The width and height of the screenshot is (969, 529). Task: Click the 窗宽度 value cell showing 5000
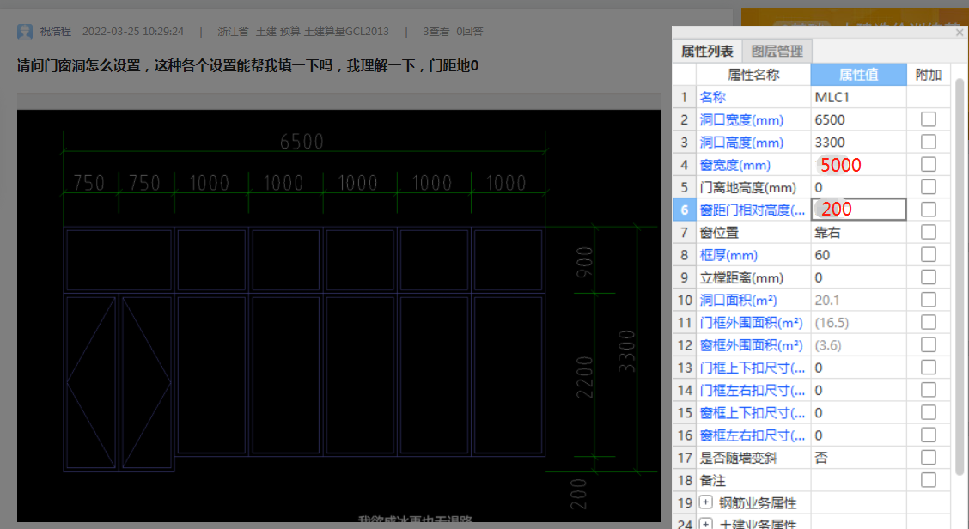pos(858,165)
